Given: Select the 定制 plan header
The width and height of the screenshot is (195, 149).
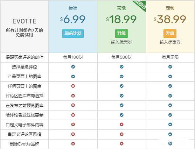Looking at the screenshot, I should pos(170,8).
